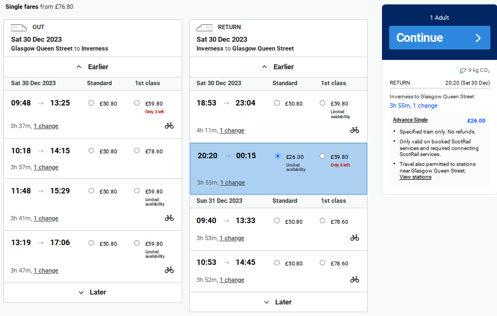Click Advance Single ticket type link
497x316 pixels.
tap(410, 120)
